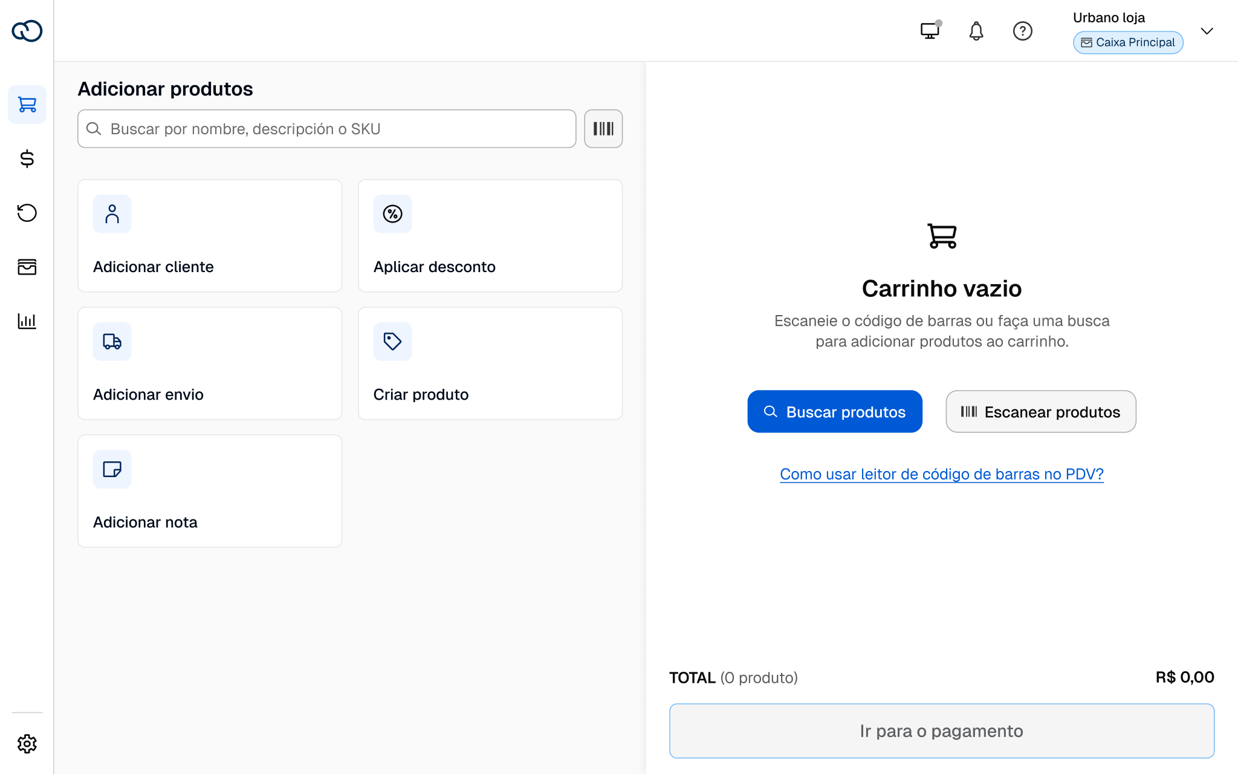Image resolution: width=1238 pixels, height=774 pixels.
Task: Open the Criar produto card
Action: click(490, 363)
